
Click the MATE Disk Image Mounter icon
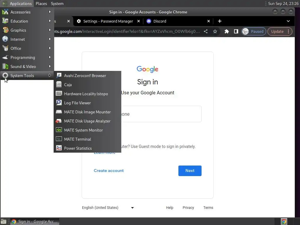pyautogui.click(x=59, y=112)
